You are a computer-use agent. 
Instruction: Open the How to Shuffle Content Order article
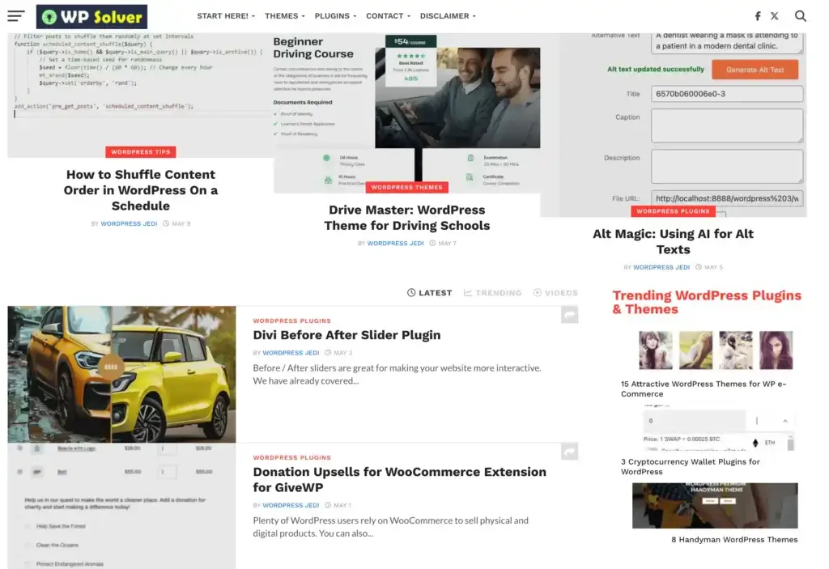click(140, 190)
